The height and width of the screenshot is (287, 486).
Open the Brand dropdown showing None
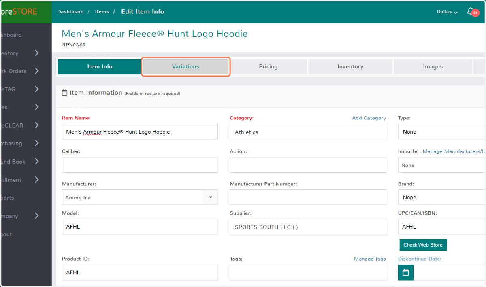coord(442,197)
